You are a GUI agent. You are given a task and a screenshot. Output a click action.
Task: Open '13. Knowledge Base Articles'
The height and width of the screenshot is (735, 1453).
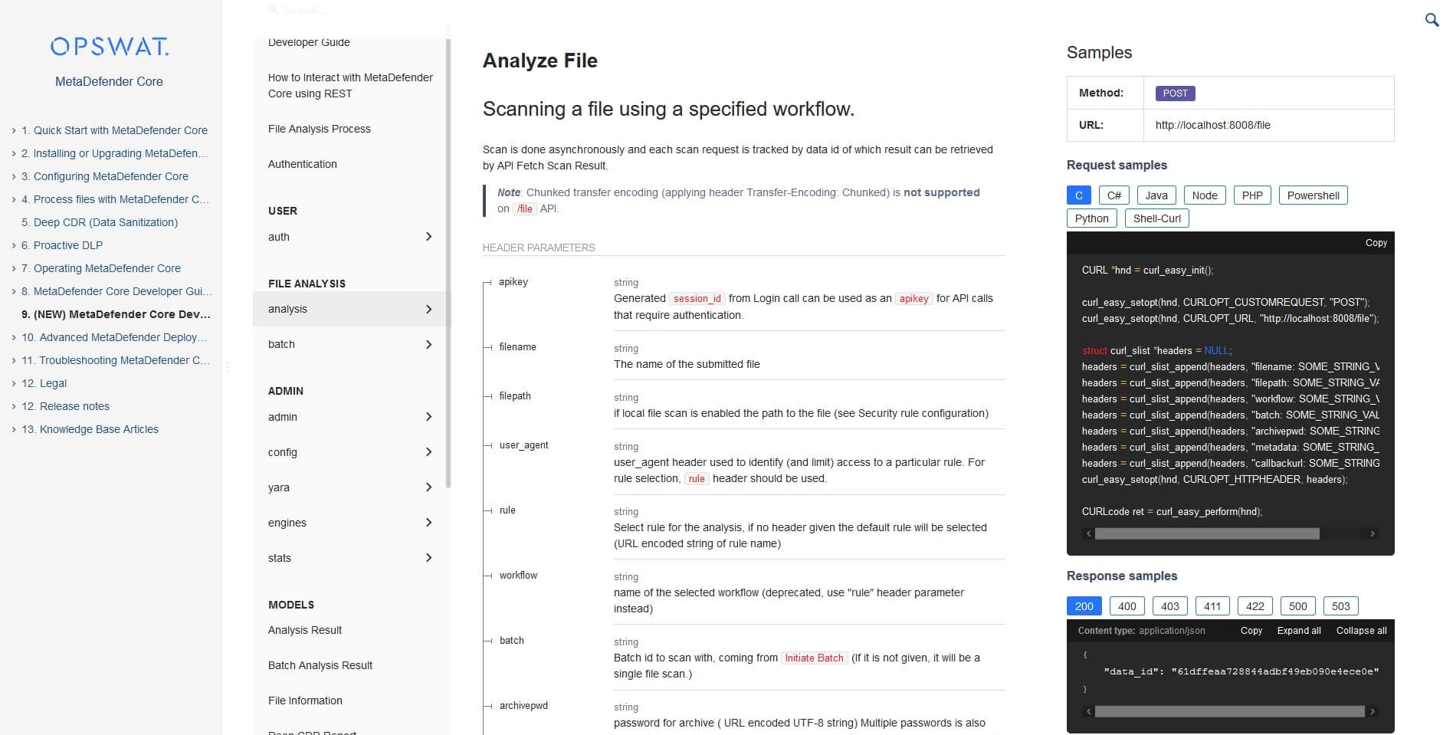tap(90, 429)
